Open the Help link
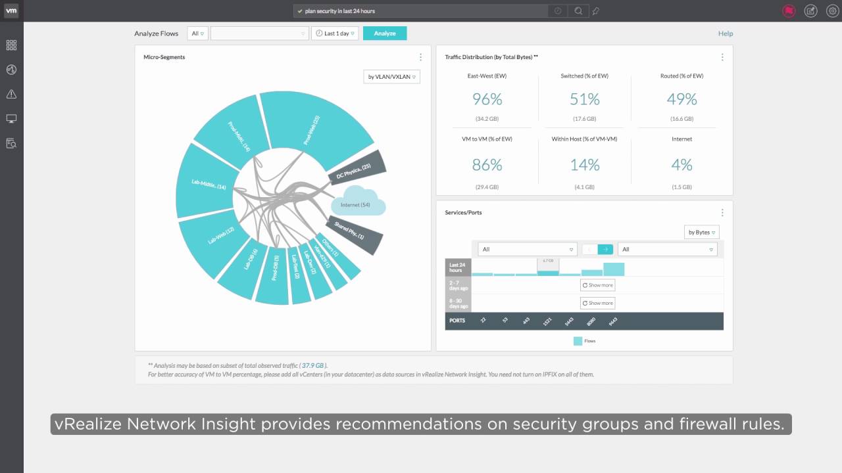842x473 pixels. click(725, 34)
